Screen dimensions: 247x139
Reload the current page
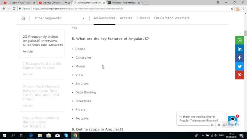click(x=14, y=8)
